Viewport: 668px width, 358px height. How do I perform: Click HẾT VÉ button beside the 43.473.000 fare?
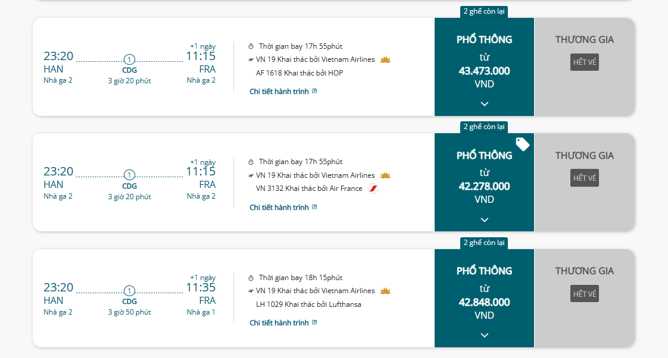pyautogui.click(x=584, y=62)
